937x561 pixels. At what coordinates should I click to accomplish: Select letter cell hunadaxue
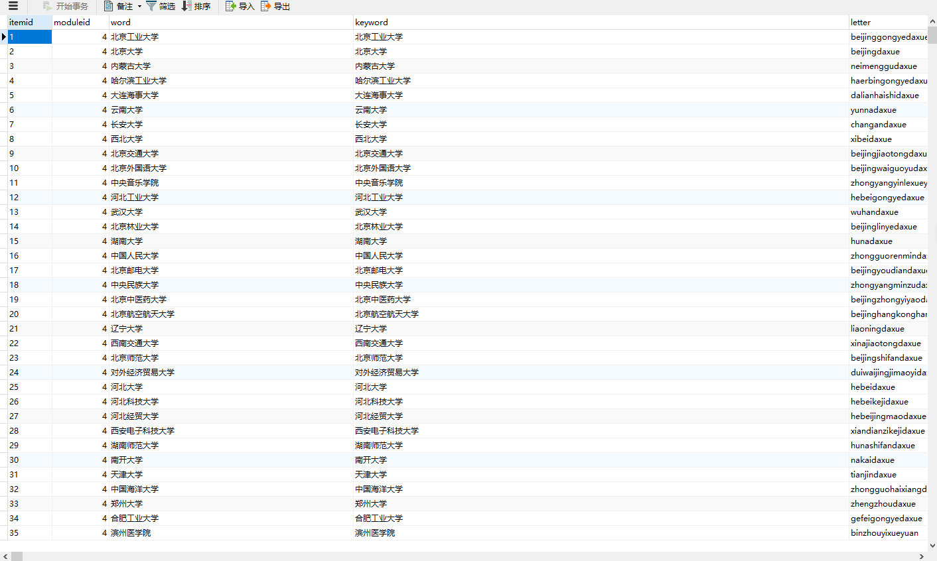888,241
